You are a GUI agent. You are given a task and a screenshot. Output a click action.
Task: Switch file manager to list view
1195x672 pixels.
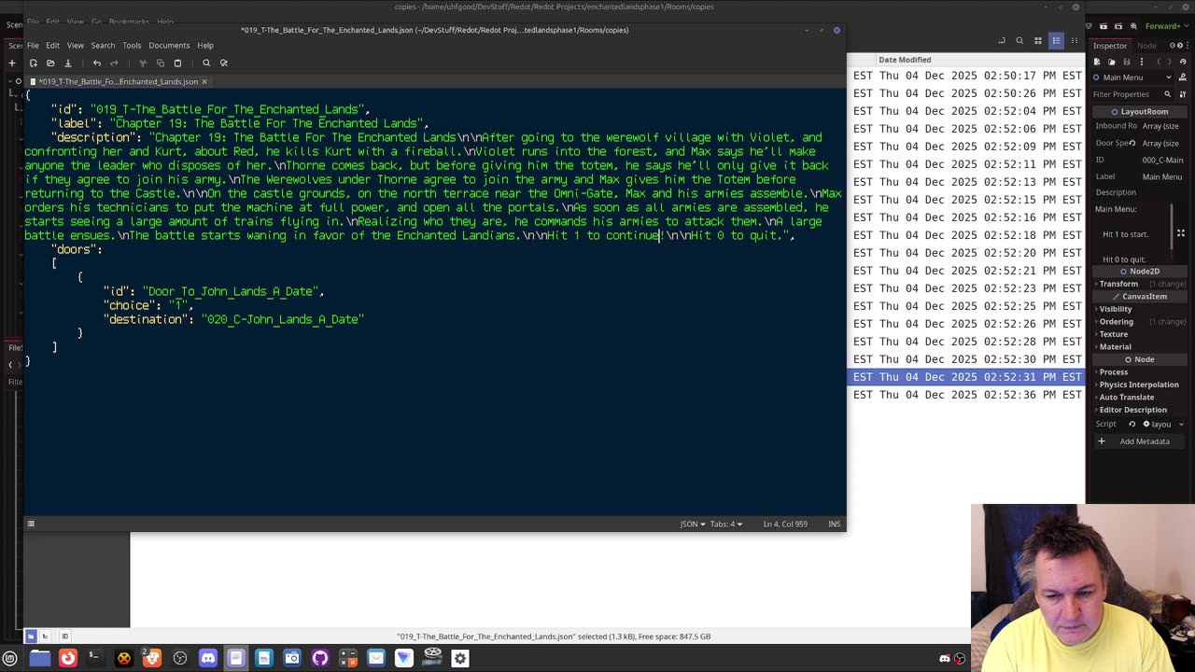click(x=1056, y=40)
